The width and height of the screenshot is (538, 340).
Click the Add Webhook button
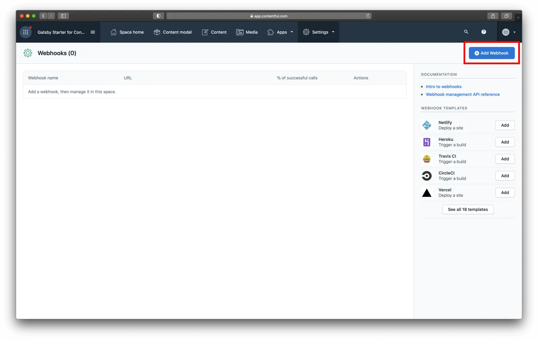(x=491, y=53)
